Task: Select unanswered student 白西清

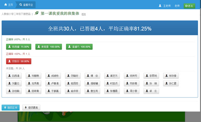Action: point(14,76)
